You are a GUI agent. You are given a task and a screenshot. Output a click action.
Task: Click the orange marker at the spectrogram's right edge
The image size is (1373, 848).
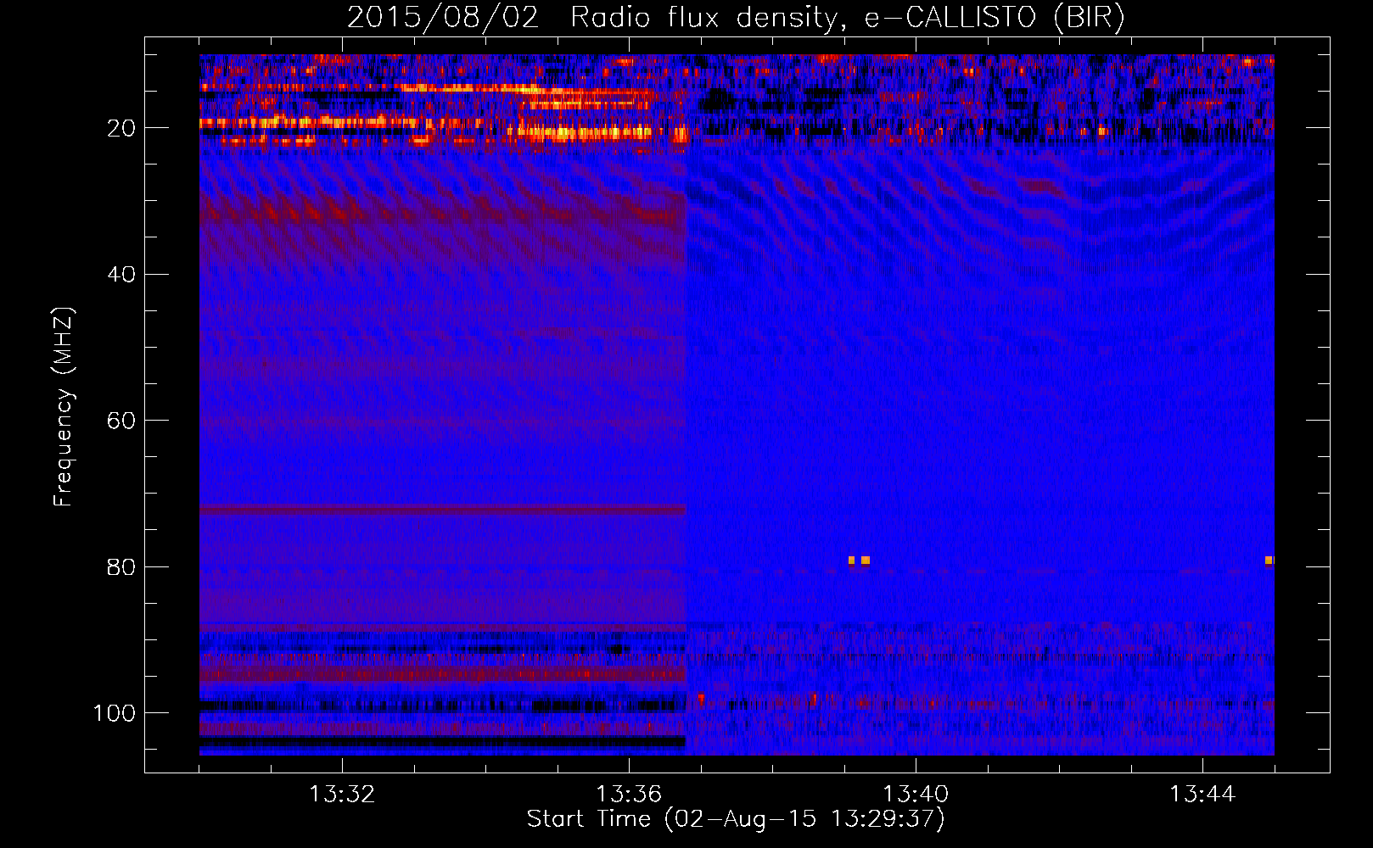coord(1269,561)
